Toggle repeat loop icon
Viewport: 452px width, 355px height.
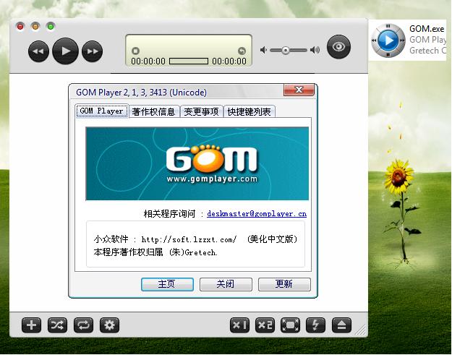83,325
